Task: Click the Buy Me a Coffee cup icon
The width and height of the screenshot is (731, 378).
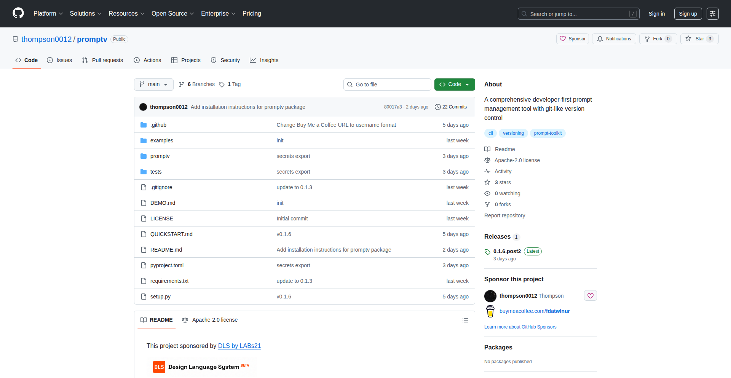Action: coord(490,311)
